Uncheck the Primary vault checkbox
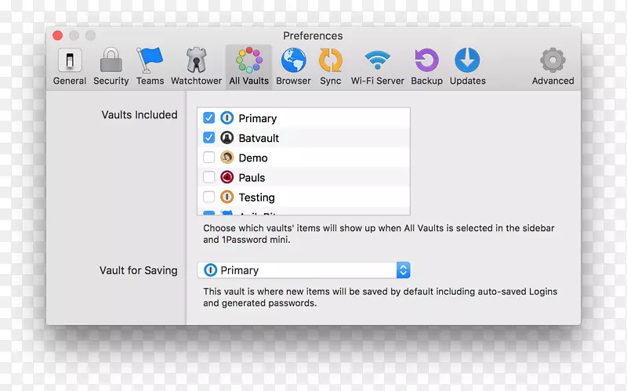Image resolution: width=627 pixels, height=391 pixels. click(x=208, y=118)
